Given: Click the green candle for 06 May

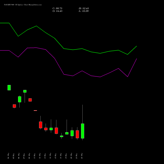Looking at the screenshot, I should click(x=20, y=99).
